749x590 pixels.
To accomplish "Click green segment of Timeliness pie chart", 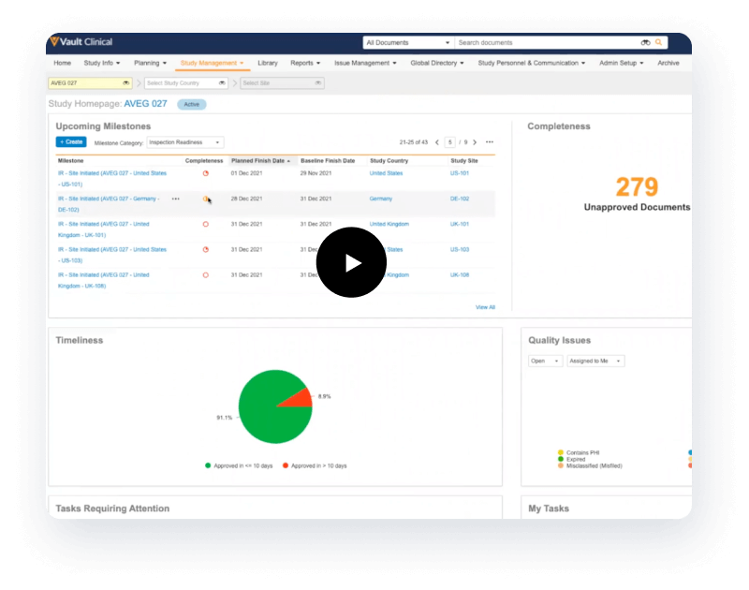I will (x=262, y=417).
